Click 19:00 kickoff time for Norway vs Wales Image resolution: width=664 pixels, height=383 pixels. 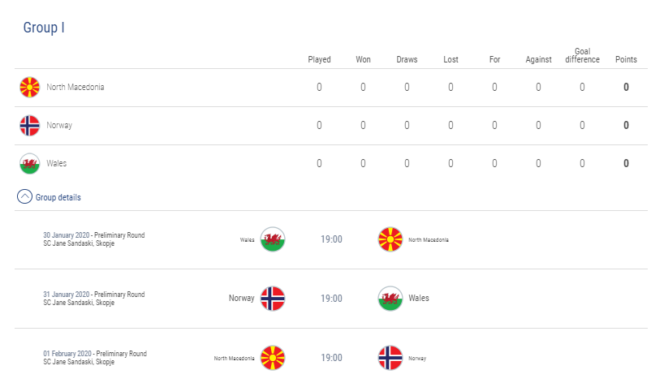click(x=331, y=299)
